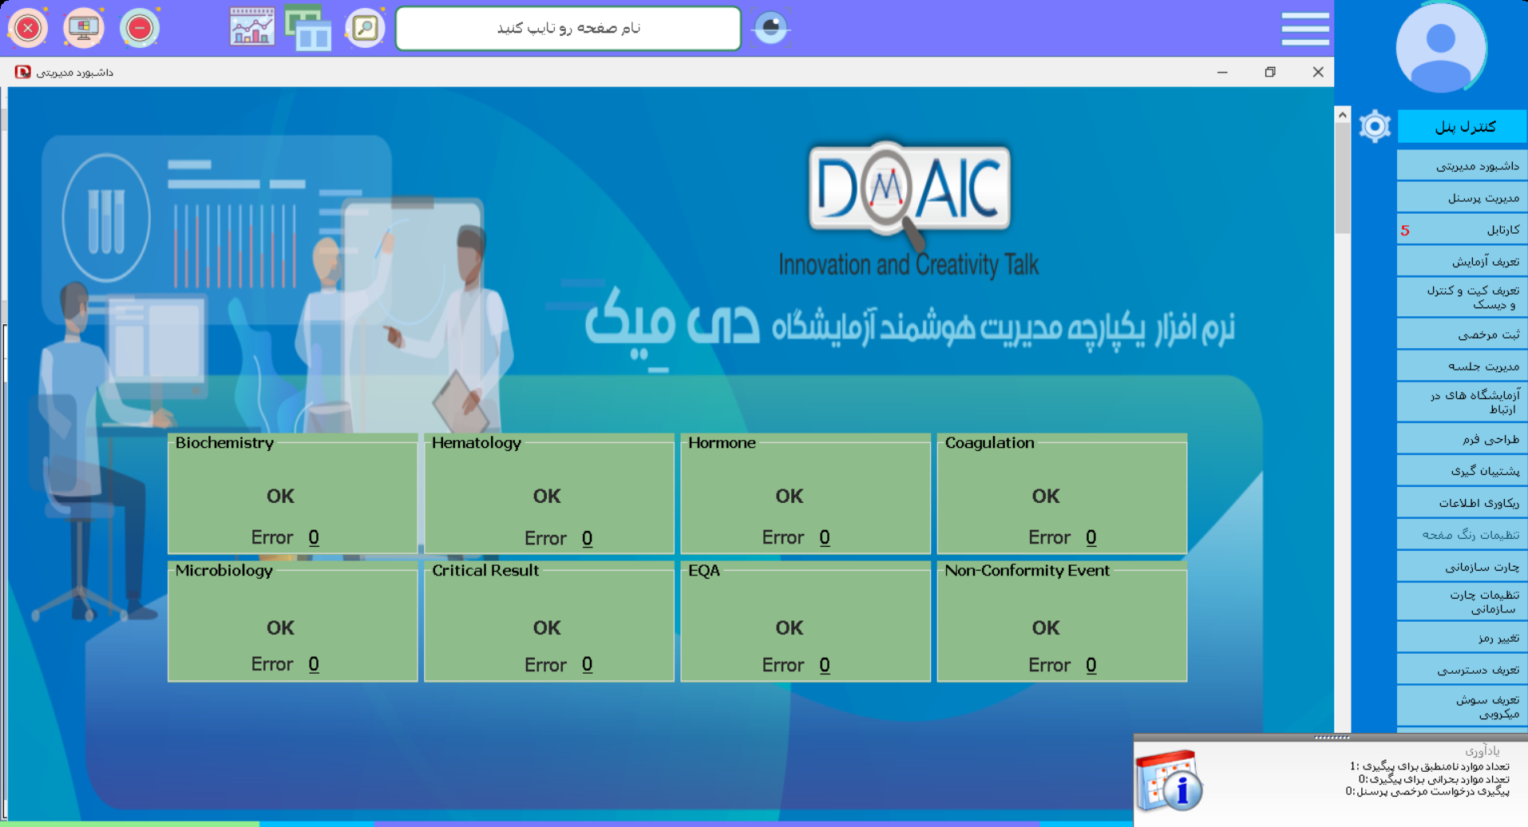
Task: Open چارت سازمانی menu item
Action: (1462, 567)
